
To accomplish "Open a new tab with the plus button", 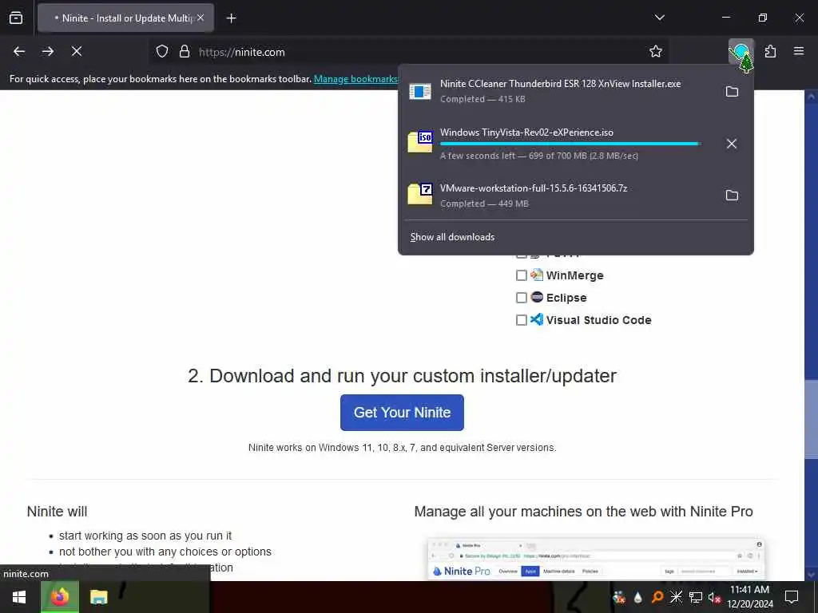I will pos(231,18).
